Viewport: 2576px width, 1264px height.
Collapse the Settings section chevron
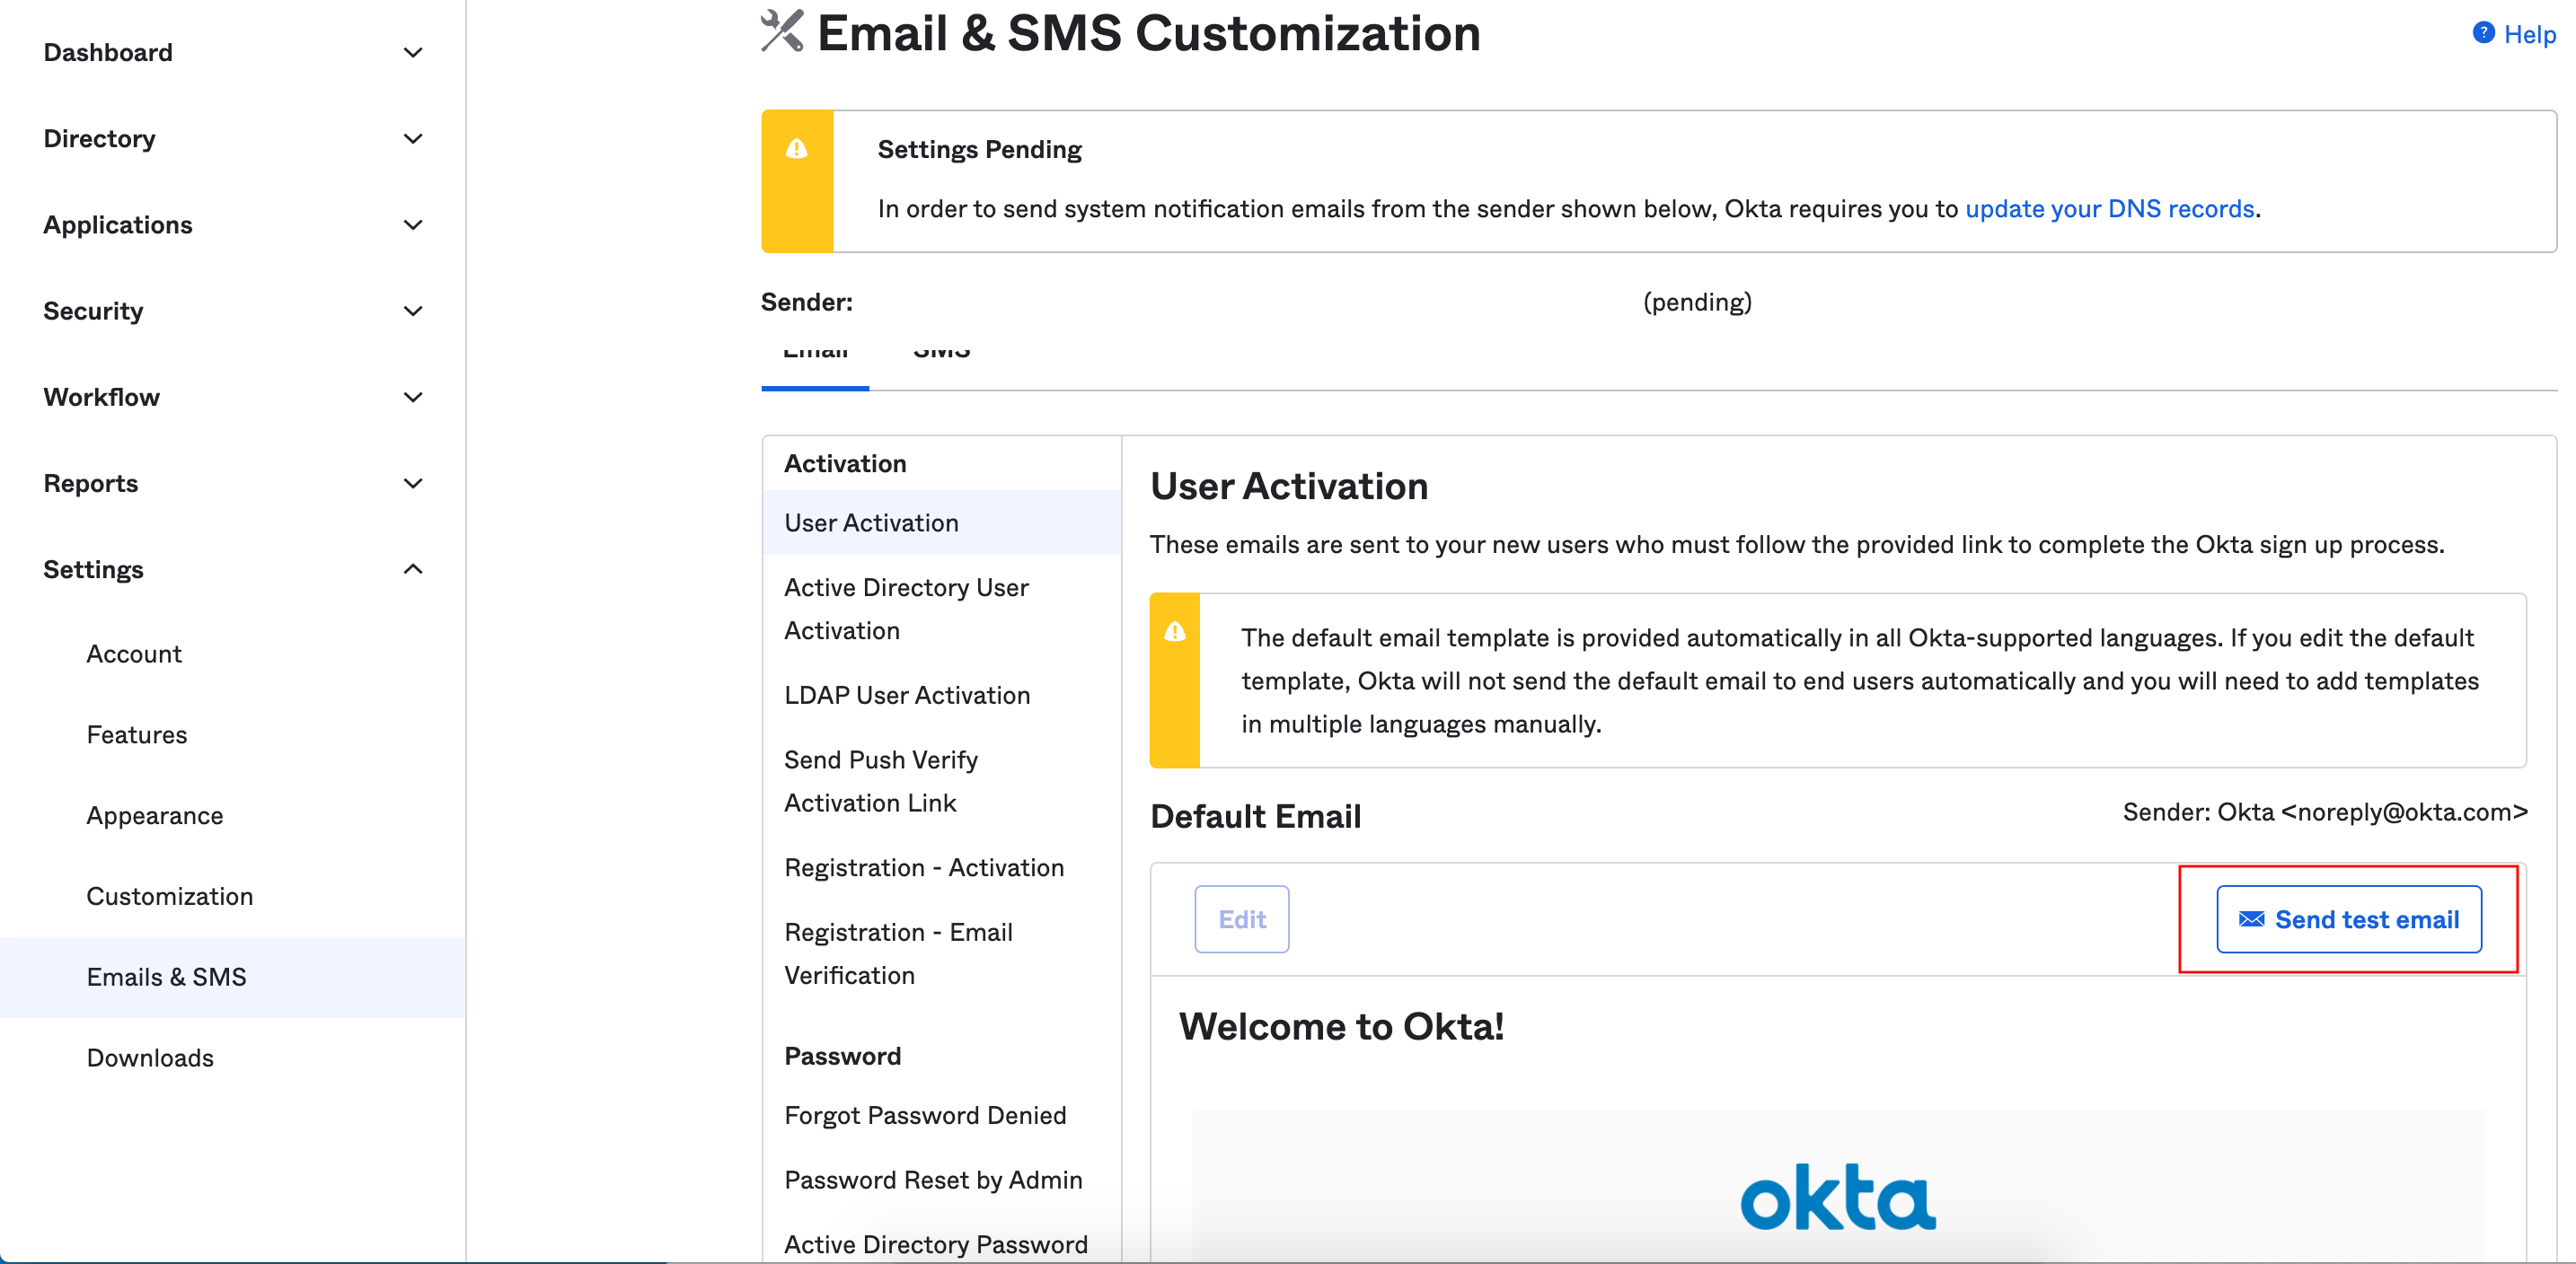click(413, 569)
